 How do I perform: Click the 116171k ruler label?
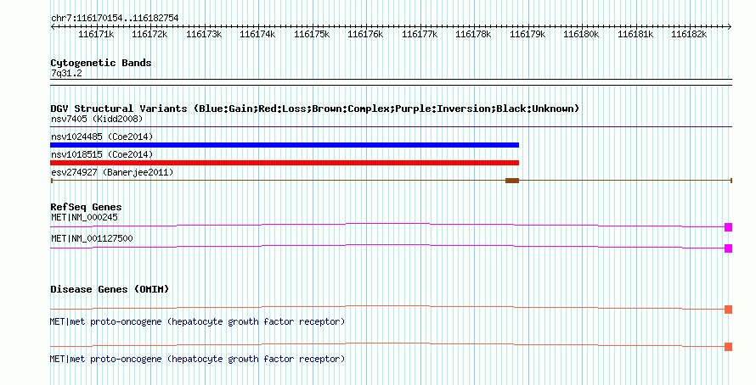(x=96, y=34)
